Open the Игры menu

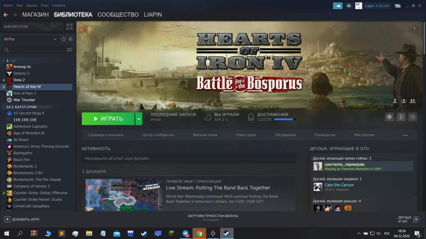coord(45,5)
